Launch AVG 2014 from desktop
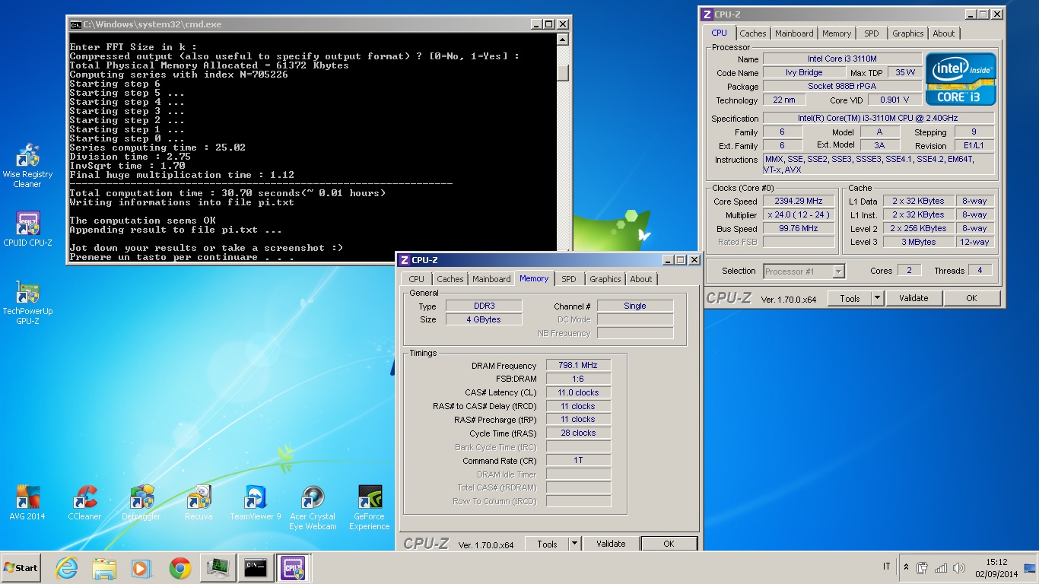The image size is (1039, 584). pyautogui.click(x=27, y=503)
